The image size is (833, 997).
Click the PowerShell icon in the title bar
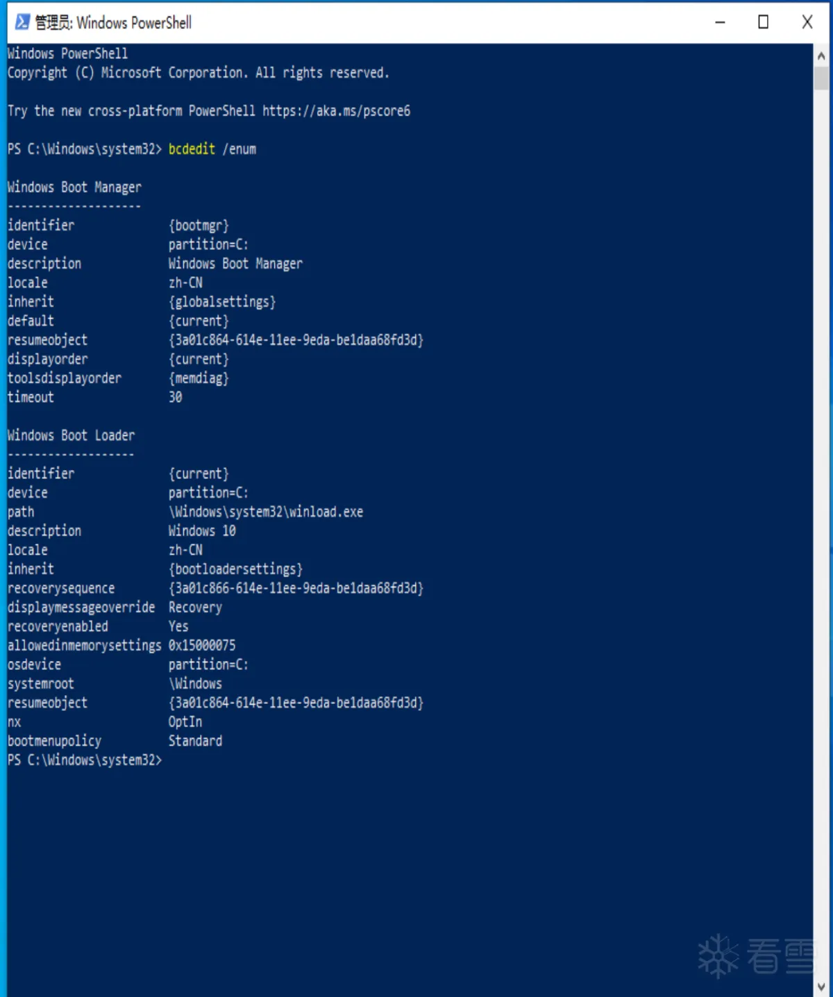coord(22,22)
